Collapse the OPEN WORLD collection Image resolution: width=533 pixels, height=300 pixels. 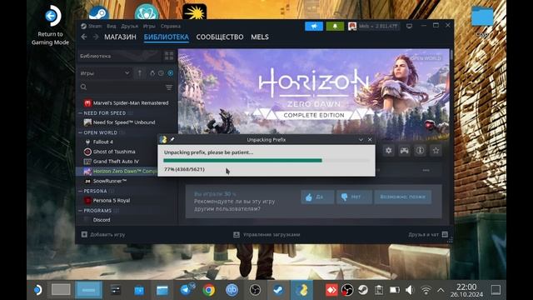(x=81, y=132)
